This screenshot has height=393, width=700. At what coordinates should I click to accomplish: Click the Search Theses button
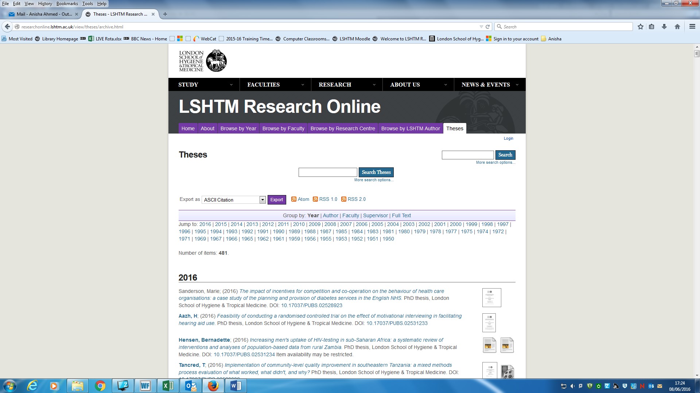pos(376,172)
